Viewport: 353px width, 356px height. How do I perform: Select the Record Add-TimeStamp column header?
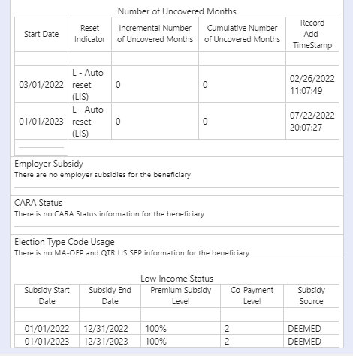pyautogui.click(x=312, y=34)
